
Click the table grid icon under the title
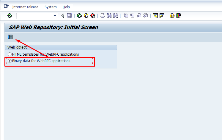click(10, 37)
